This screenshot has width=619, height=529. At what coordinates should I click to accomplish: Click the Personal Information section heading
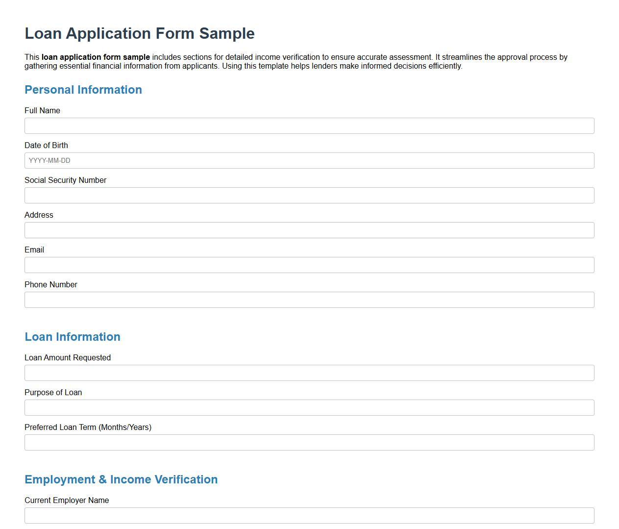point(83,90)
